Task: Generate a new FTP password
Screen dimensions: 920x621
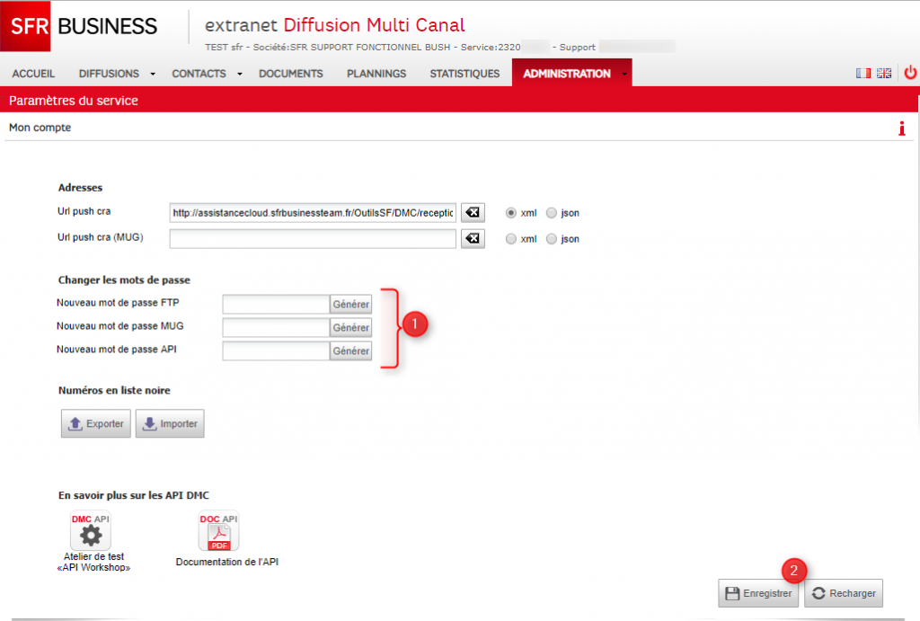Action: pos(351,304)
